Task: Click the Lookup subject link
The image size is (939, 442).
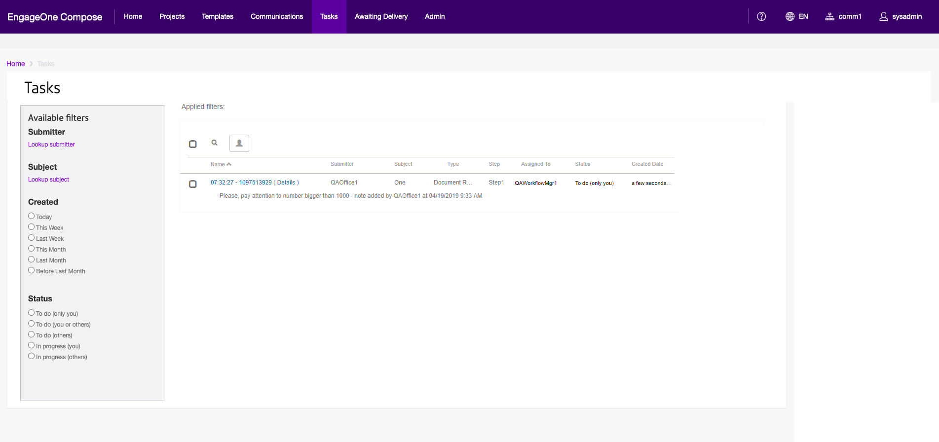Action: (x=48, y=180)
